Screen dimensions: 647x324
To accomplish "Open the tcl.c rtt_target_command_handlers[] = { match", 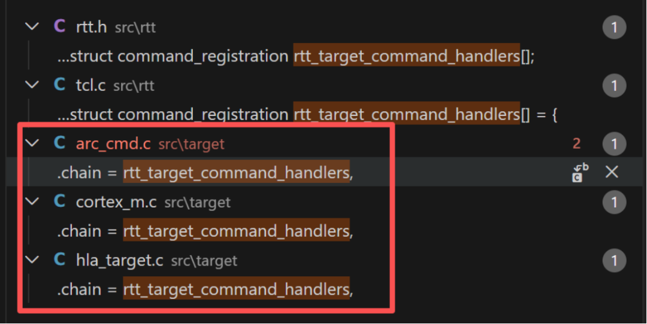I will tap(307, 114).
